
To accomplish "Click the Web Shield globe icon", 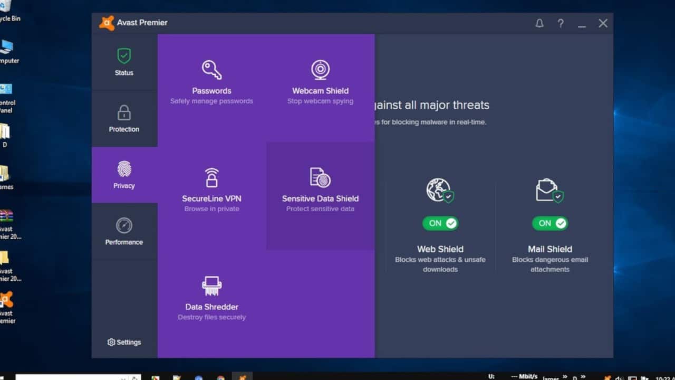I will click(440, 191).
